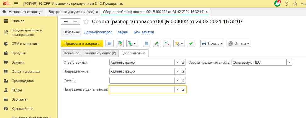Open favorites star in title bar
The height and width of the screenshot is (118, 306).
coord(295,3)
